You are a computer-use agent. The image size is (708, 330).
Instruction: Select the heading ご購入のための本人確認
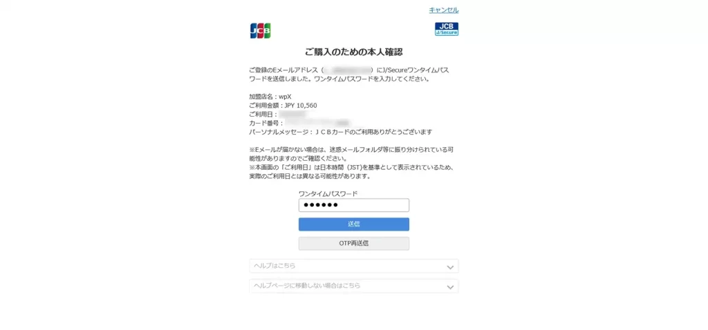pos(353,52)
